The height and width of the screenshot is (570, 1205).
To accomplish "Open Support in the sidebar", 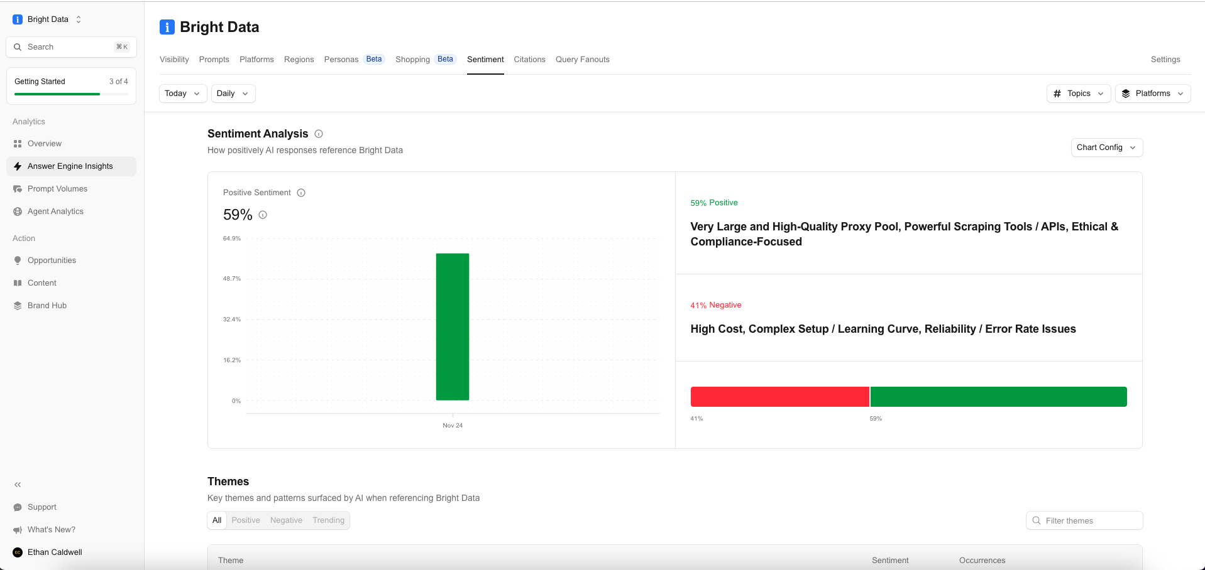I will [71, 507].
